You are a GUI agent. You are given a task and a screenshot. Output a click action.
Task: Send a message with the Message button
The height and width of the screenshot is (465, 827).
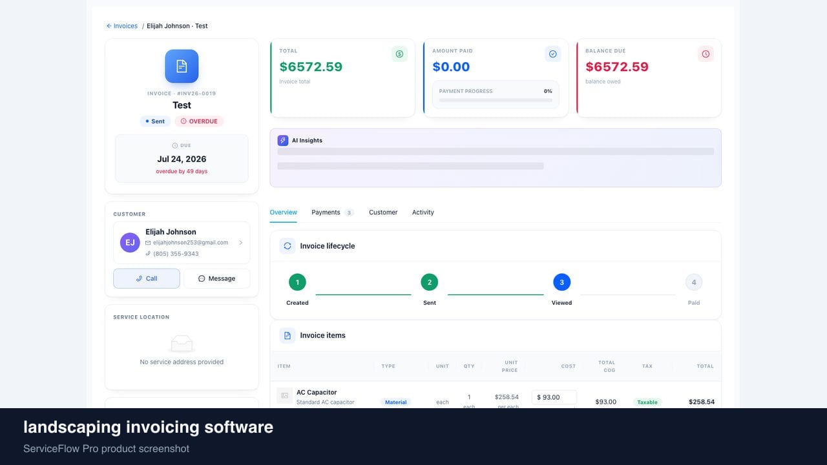pyautogui.click(x=216, y=278)
